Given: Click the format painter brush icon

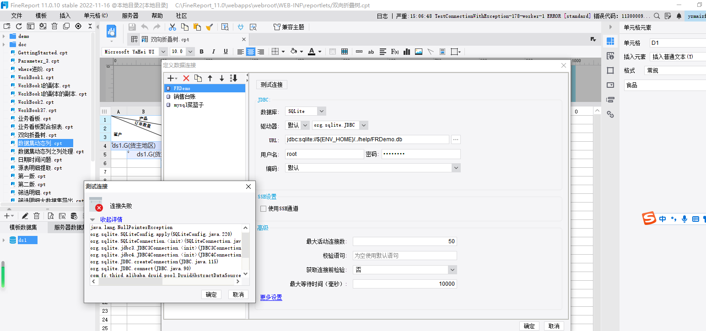Looking at the screenshot, I should (x=209, y=27).
